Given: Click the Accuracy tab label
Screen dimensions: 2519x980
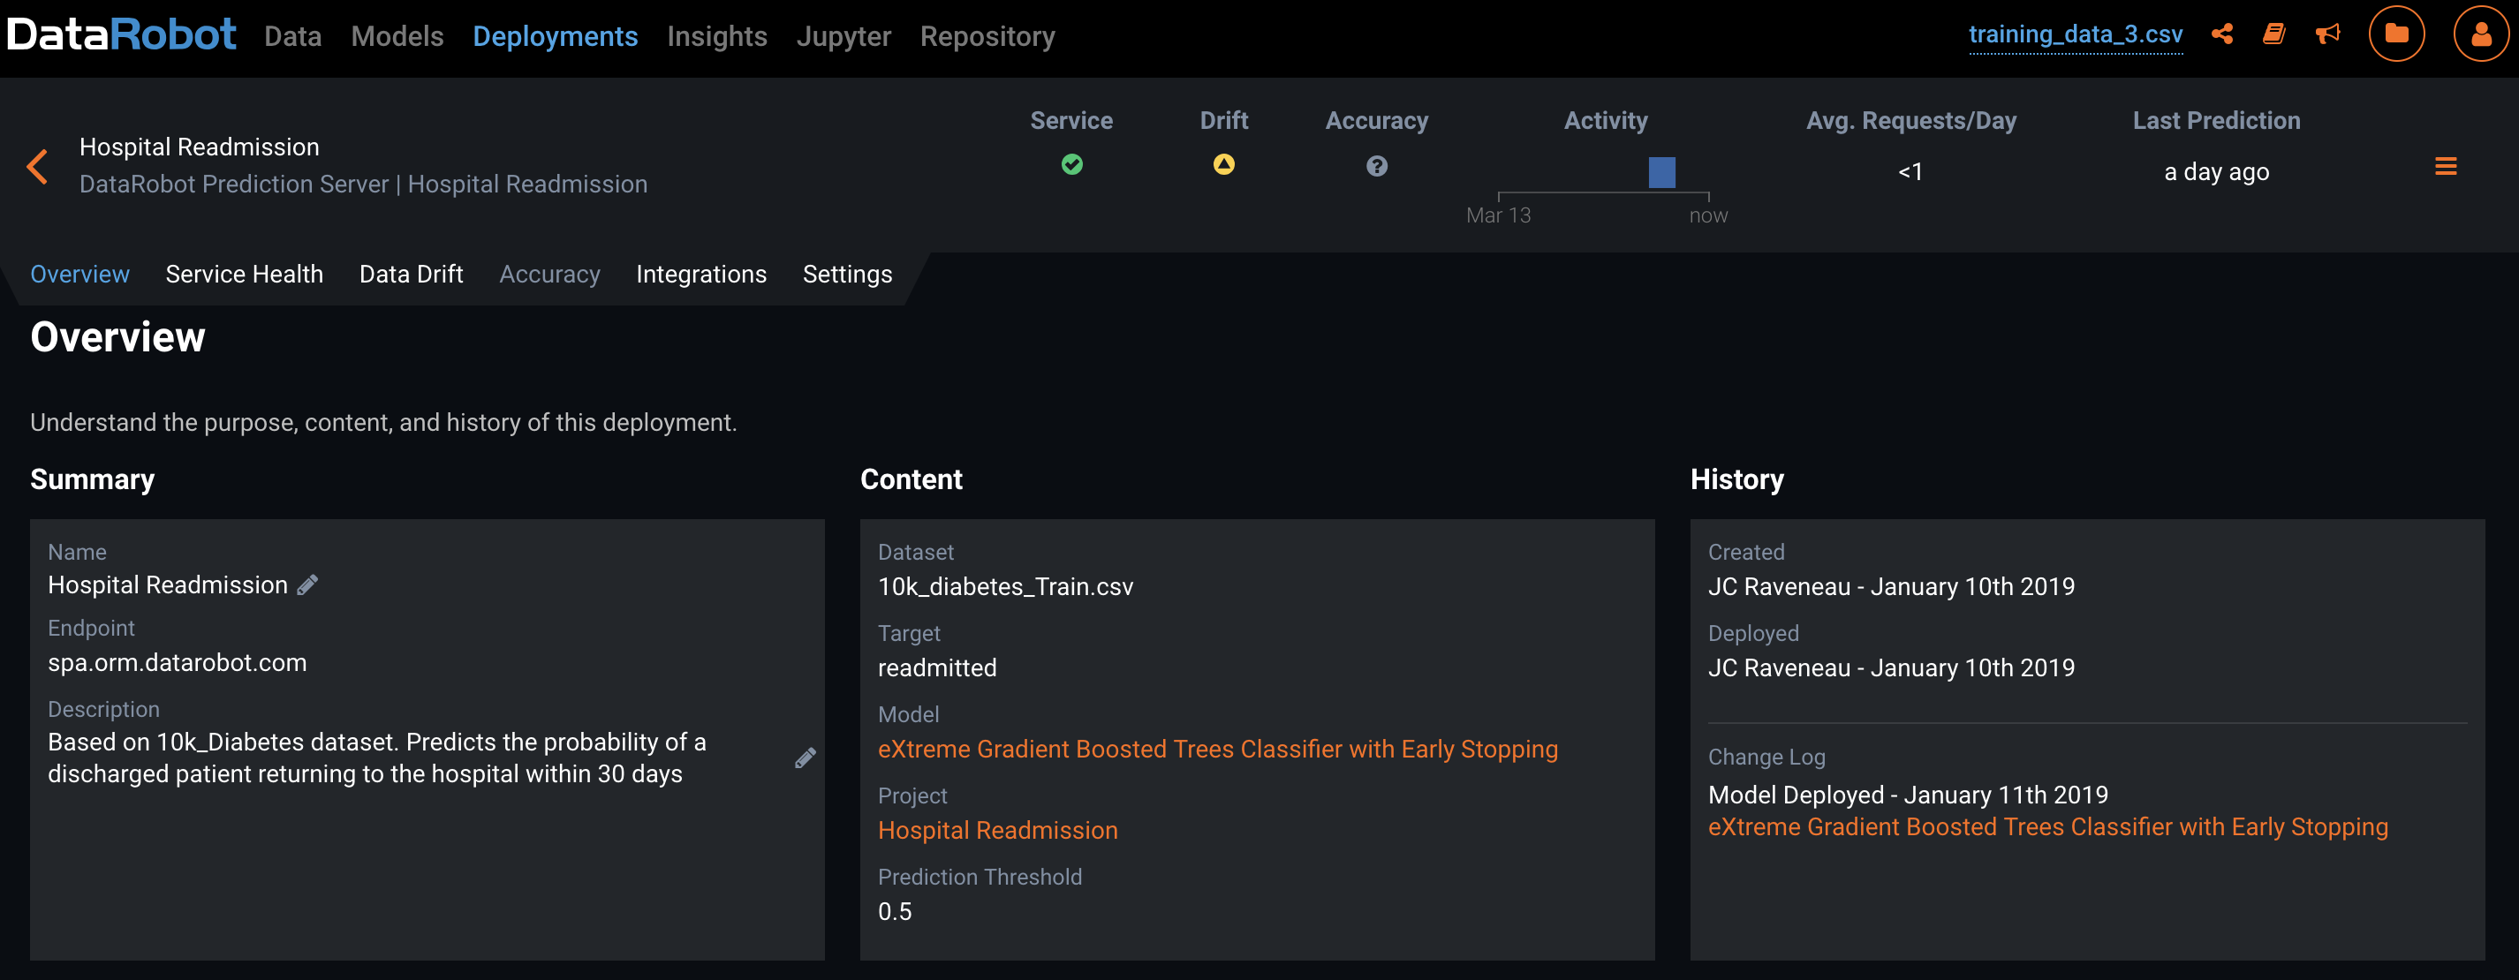Looking at the screenshot, I should pos(548,273).
